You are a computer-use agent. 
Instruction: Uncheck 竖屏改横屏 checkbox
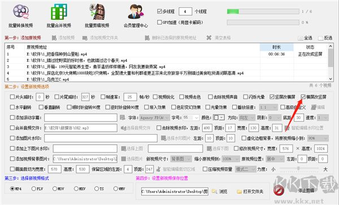point(272,97)
